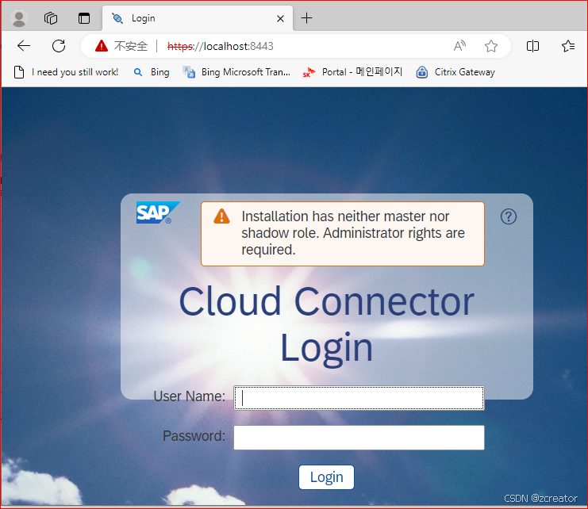Click the 不安全 security label
Screen dimensions: 588x509
coord(131,46)
